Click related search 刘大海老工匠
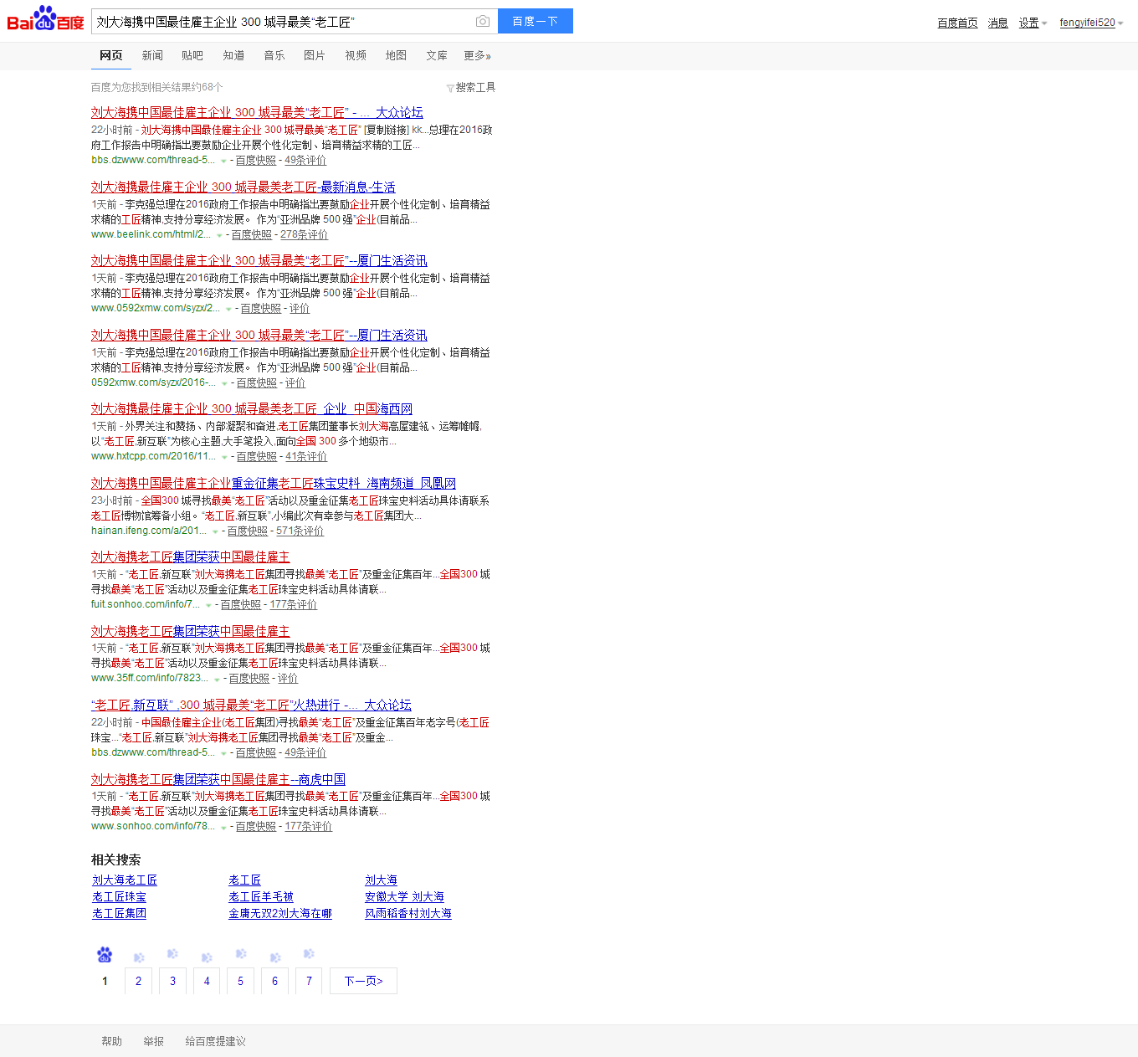This screenshot has height=1057, width=1138. pyautogui.click(x=125, y=880)
